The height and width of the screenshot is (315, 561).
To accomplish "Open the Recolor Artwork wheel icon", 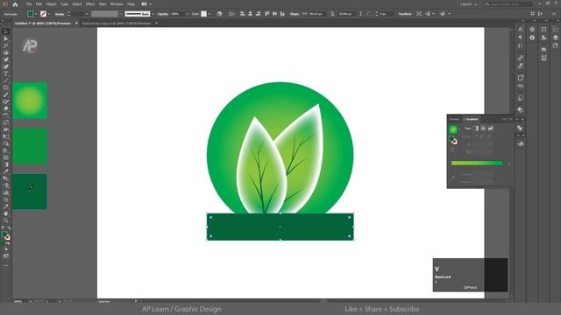I will tap(219, 14).
